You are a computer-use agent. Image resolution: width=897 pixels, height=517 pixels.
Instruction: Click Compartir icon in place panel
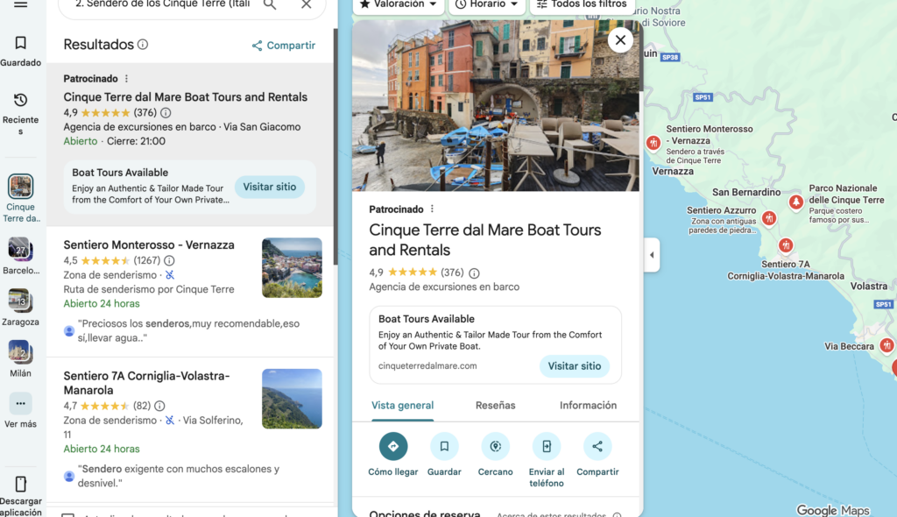click(x=597, y=446)
